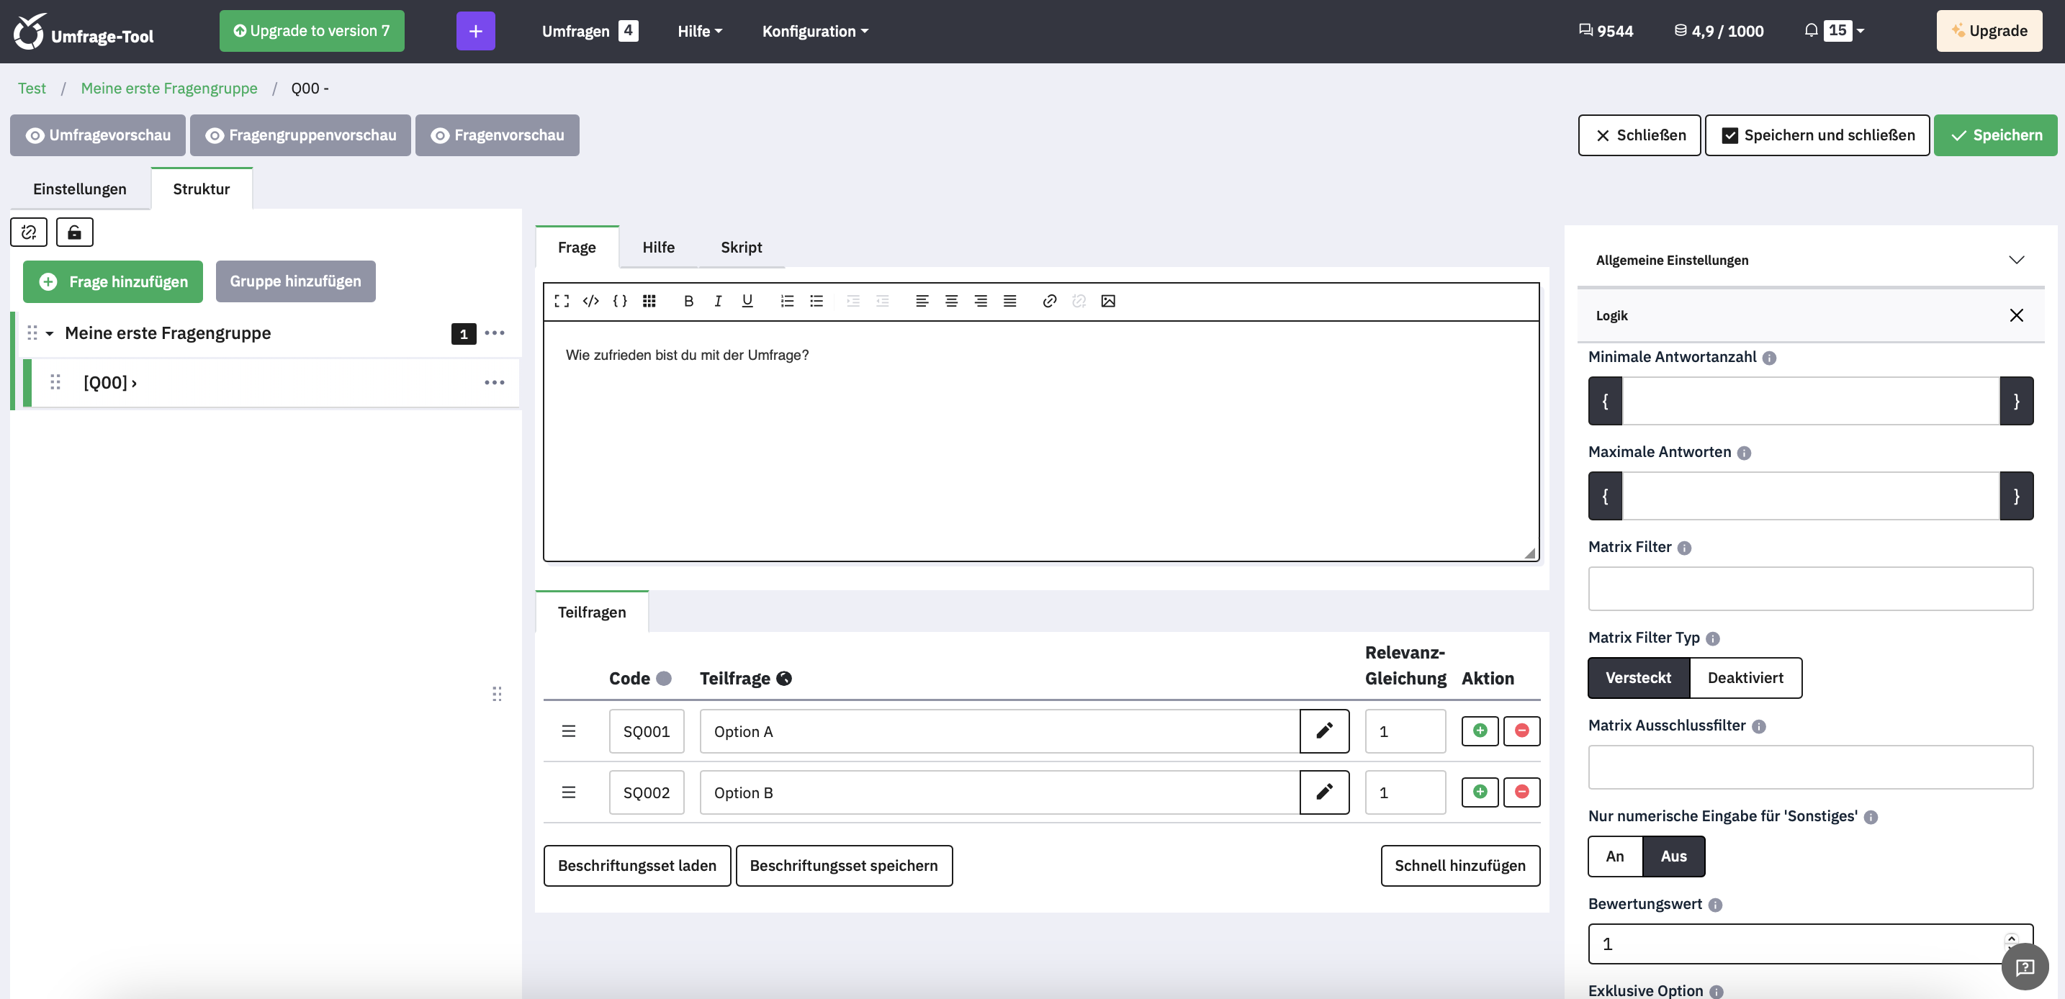Expand Allgemeine Einstellungen section
The image size is (2065, 999).
pyautogui.click(x=1810, y=261)
